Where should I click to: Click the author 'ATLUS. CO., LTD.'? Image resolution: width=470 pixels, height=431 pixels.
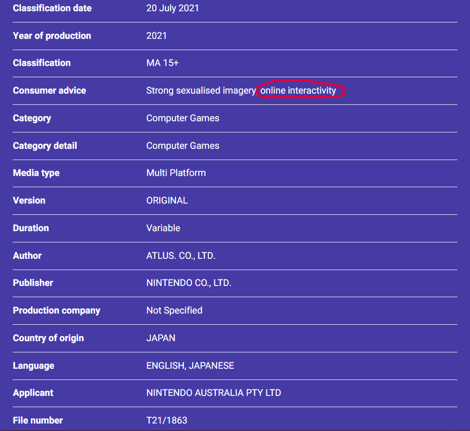[x=181, y=256]
